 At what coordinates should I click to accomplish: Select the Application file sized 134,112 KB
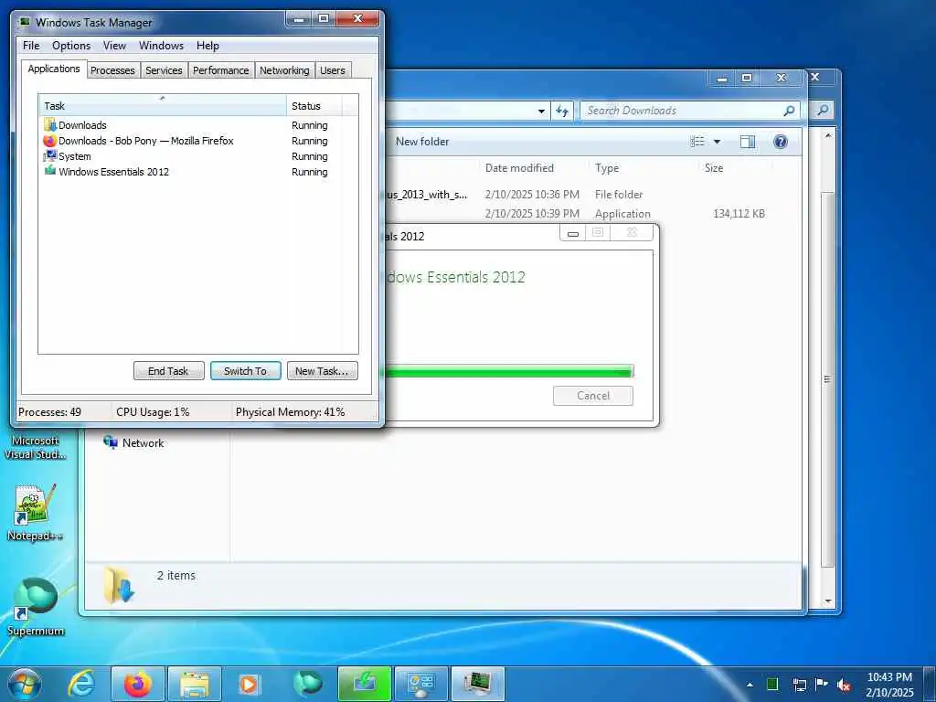[x=576, y=214]
